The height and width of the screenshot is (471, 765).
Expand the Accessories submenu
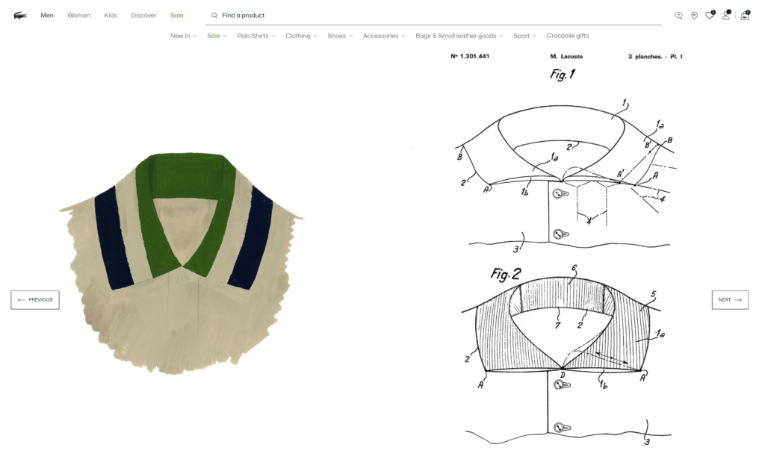tap(384, 36)
